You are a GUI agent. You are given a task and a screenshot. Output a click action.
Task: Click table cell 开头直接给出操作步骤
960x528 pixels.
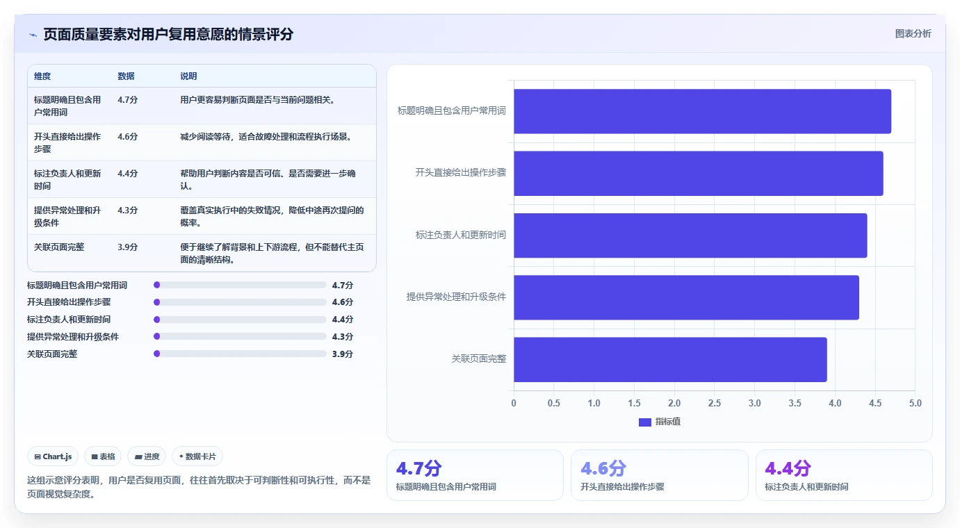67,142
